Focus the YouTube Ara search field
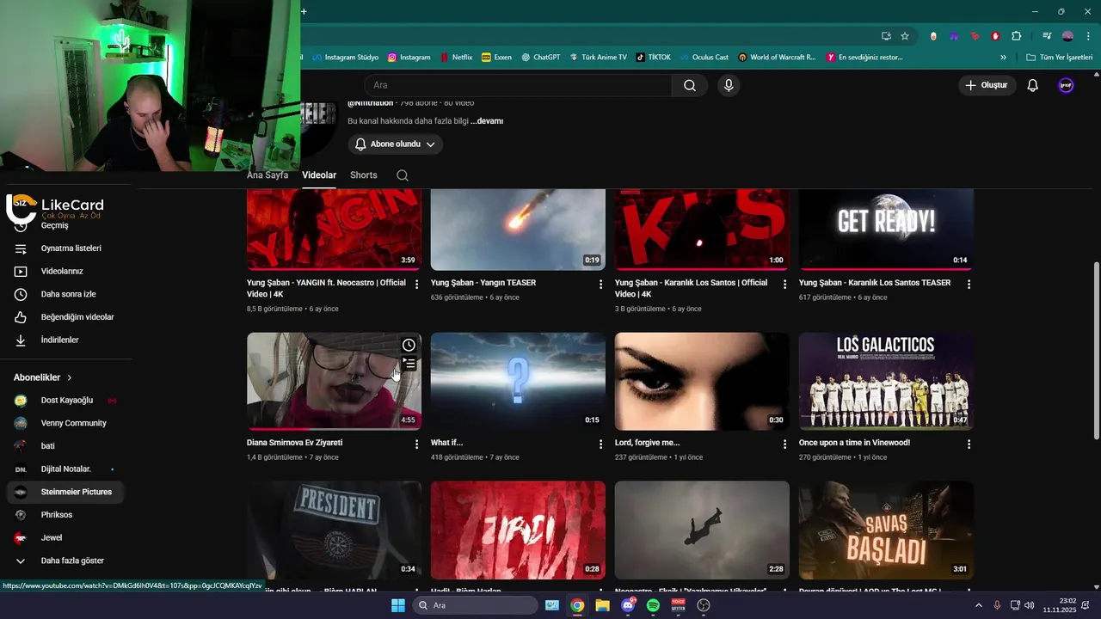This screenshot has width=1101, height=619. click(x=518, y=85)
